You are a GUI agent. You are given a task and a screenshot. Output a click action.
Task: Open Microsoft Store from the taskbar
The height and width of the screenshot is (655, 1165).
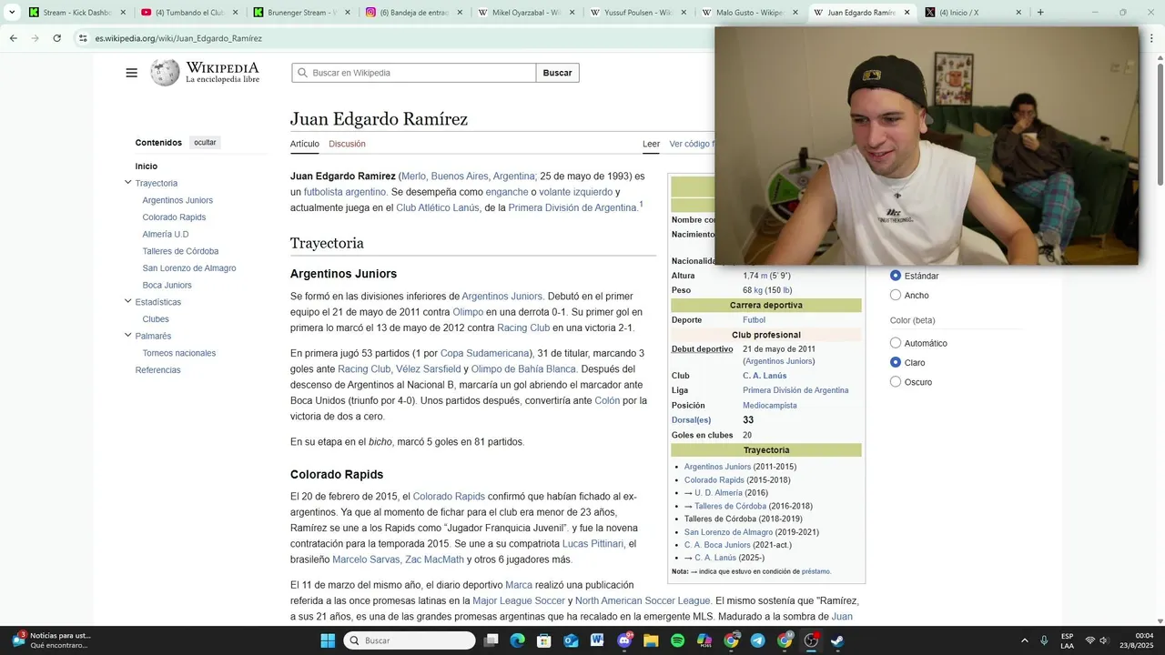point(544,640)
